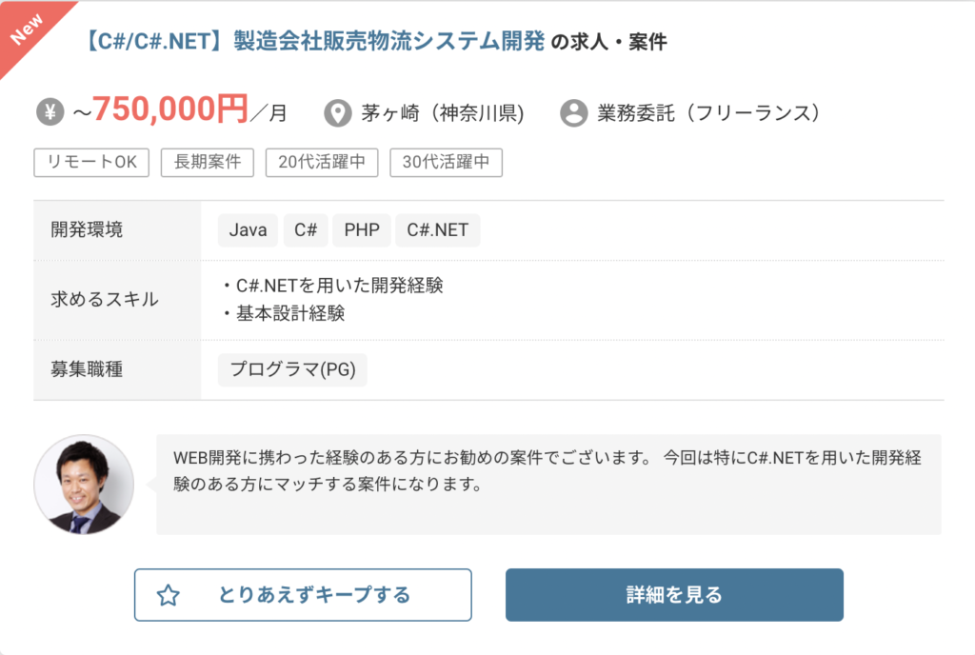Toggle the 20代活躍中 filter tag
The image size is (975, 655).
pos(324,162)
